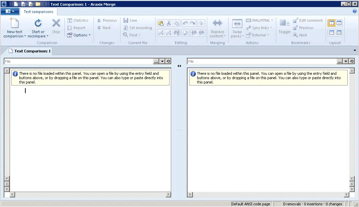Click left pane vertical scrollbar up arrow

coord(7,70)
